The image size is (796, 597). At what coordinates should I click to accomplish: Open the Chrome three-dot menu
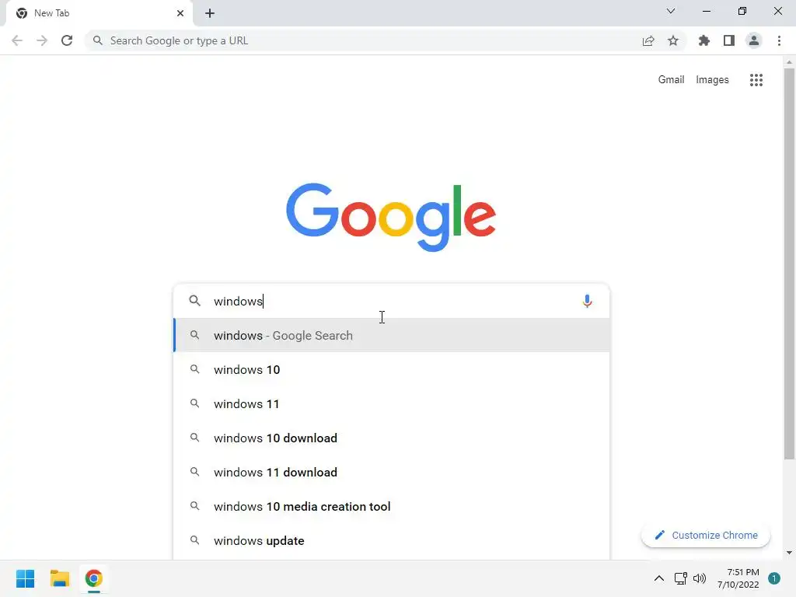(x=779, y=40)
